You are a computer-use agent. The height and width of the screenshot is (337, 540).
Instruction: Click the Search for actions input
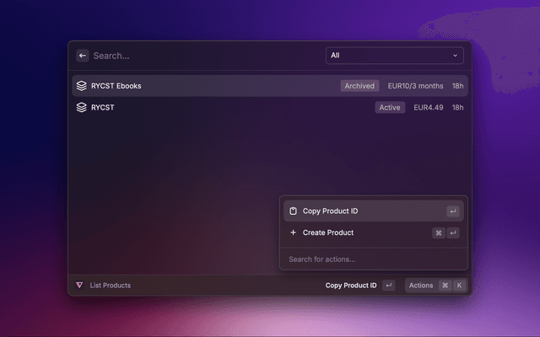tap(371, 259)
